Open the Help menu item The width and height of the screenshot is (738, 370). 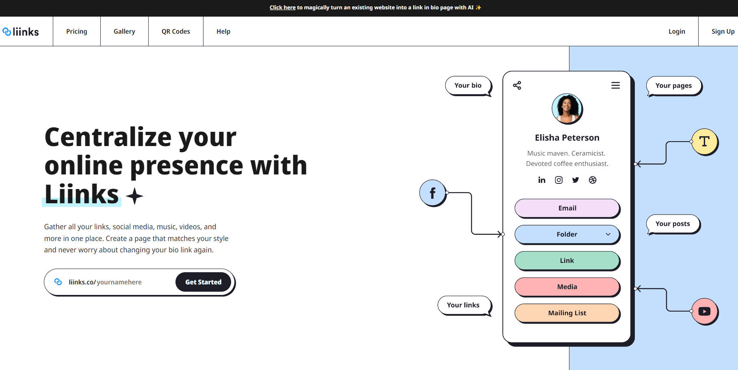tap(223, 31)
